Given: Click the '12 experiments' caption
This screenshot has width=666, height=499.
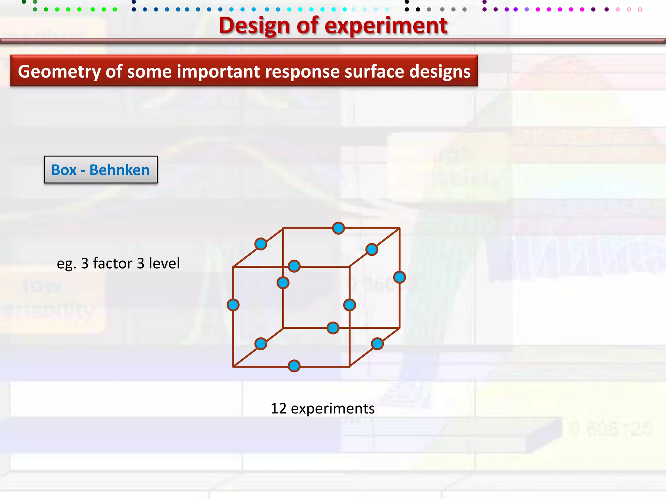Looking at the screenshot, I should (x=323, y=408).
